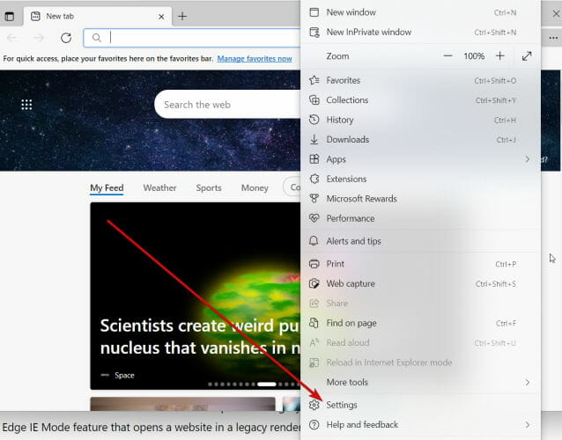Increase zoom with the plus button

click(x=500, y=56)
